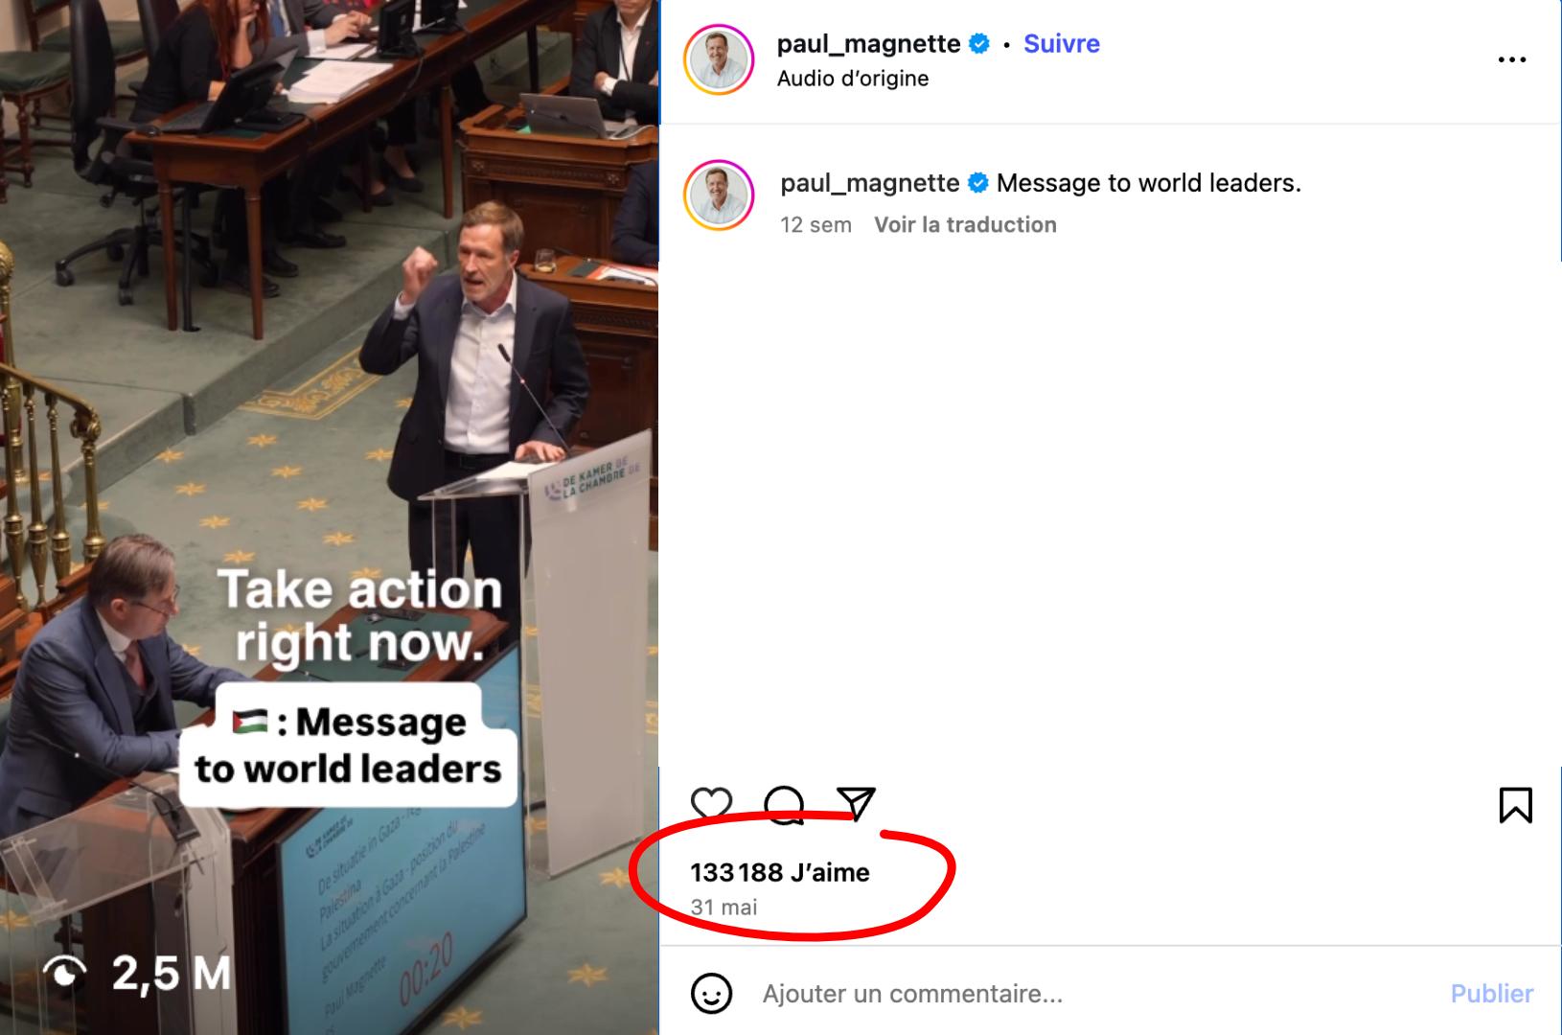
Task: Click the 31 mai date link
Action: click(x=724, y=908)
